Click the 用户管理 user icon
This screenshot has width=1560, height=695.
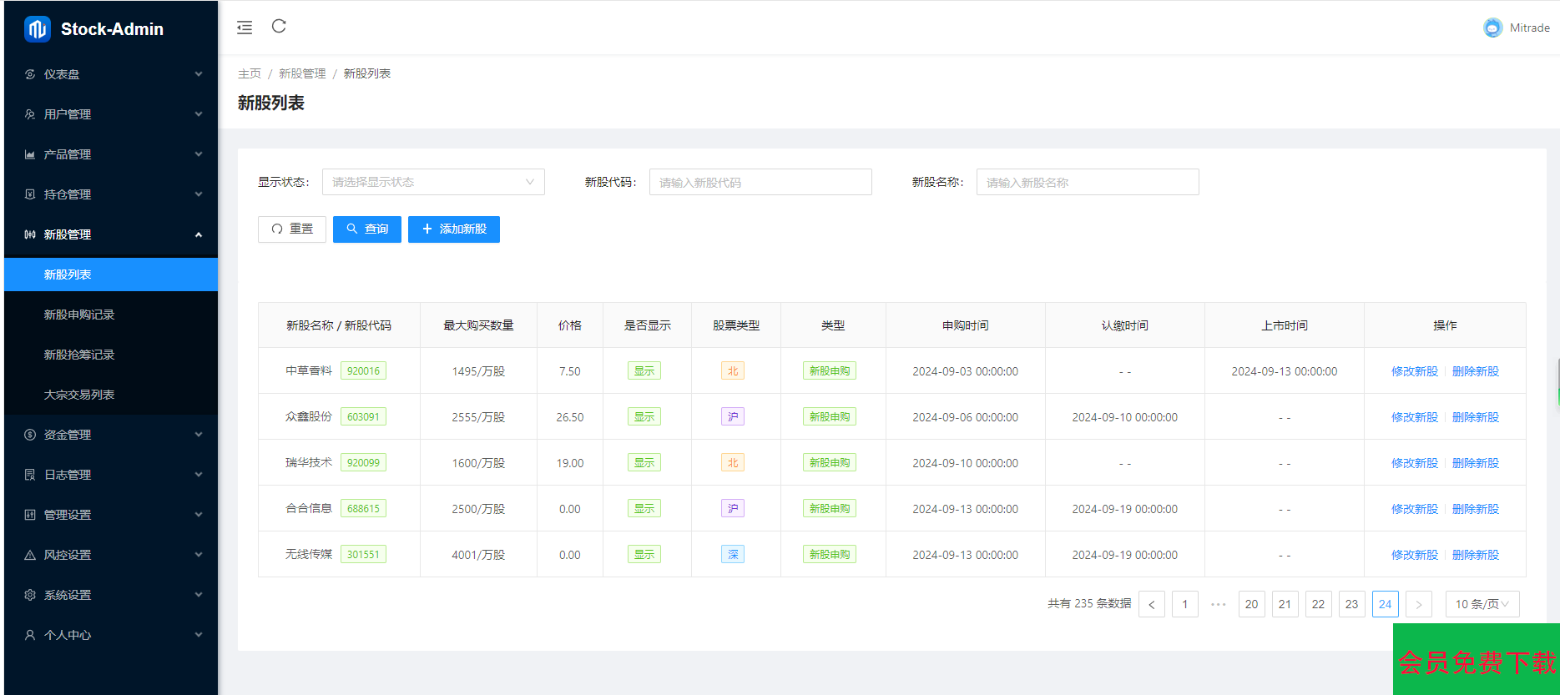30,114
